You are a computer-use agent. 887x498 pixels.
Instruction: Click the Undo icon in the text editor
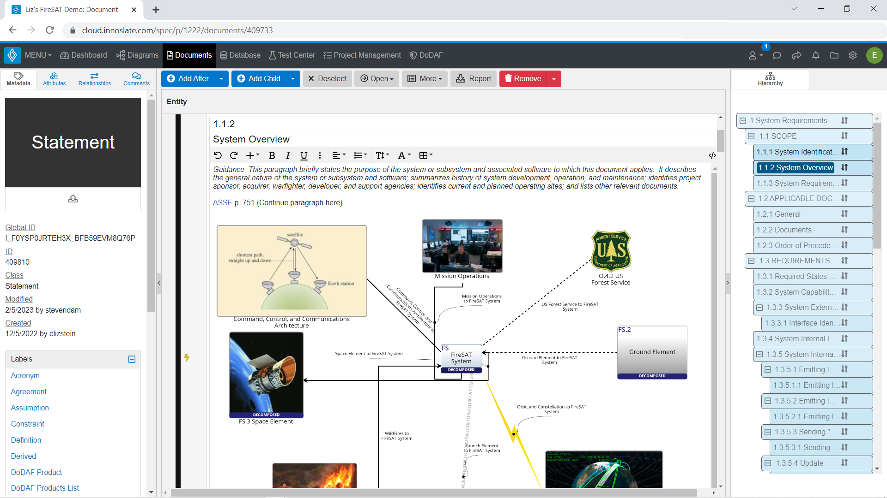click(x=218, y=155)
